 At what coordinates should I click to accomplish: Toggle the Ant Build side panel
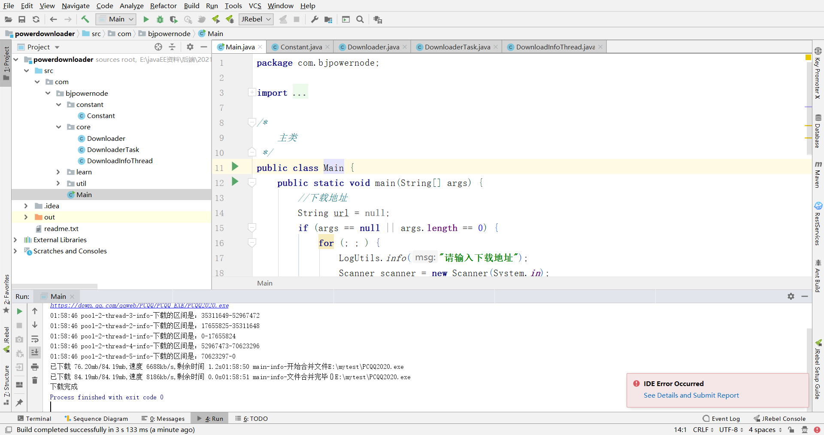click(818, 275)
